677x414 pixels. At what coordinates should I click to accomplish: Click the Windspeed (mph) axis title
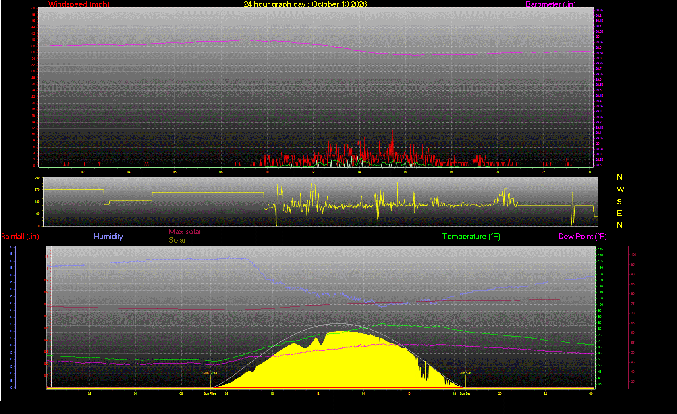point(79,4)
